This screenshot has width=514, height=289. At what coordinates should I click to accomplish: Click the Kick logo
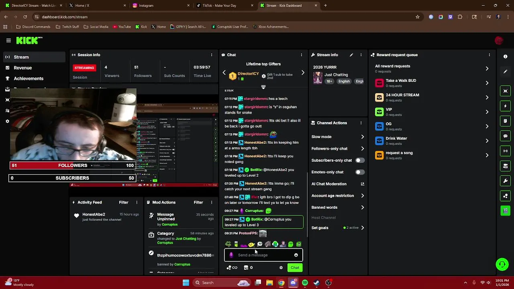29,40
